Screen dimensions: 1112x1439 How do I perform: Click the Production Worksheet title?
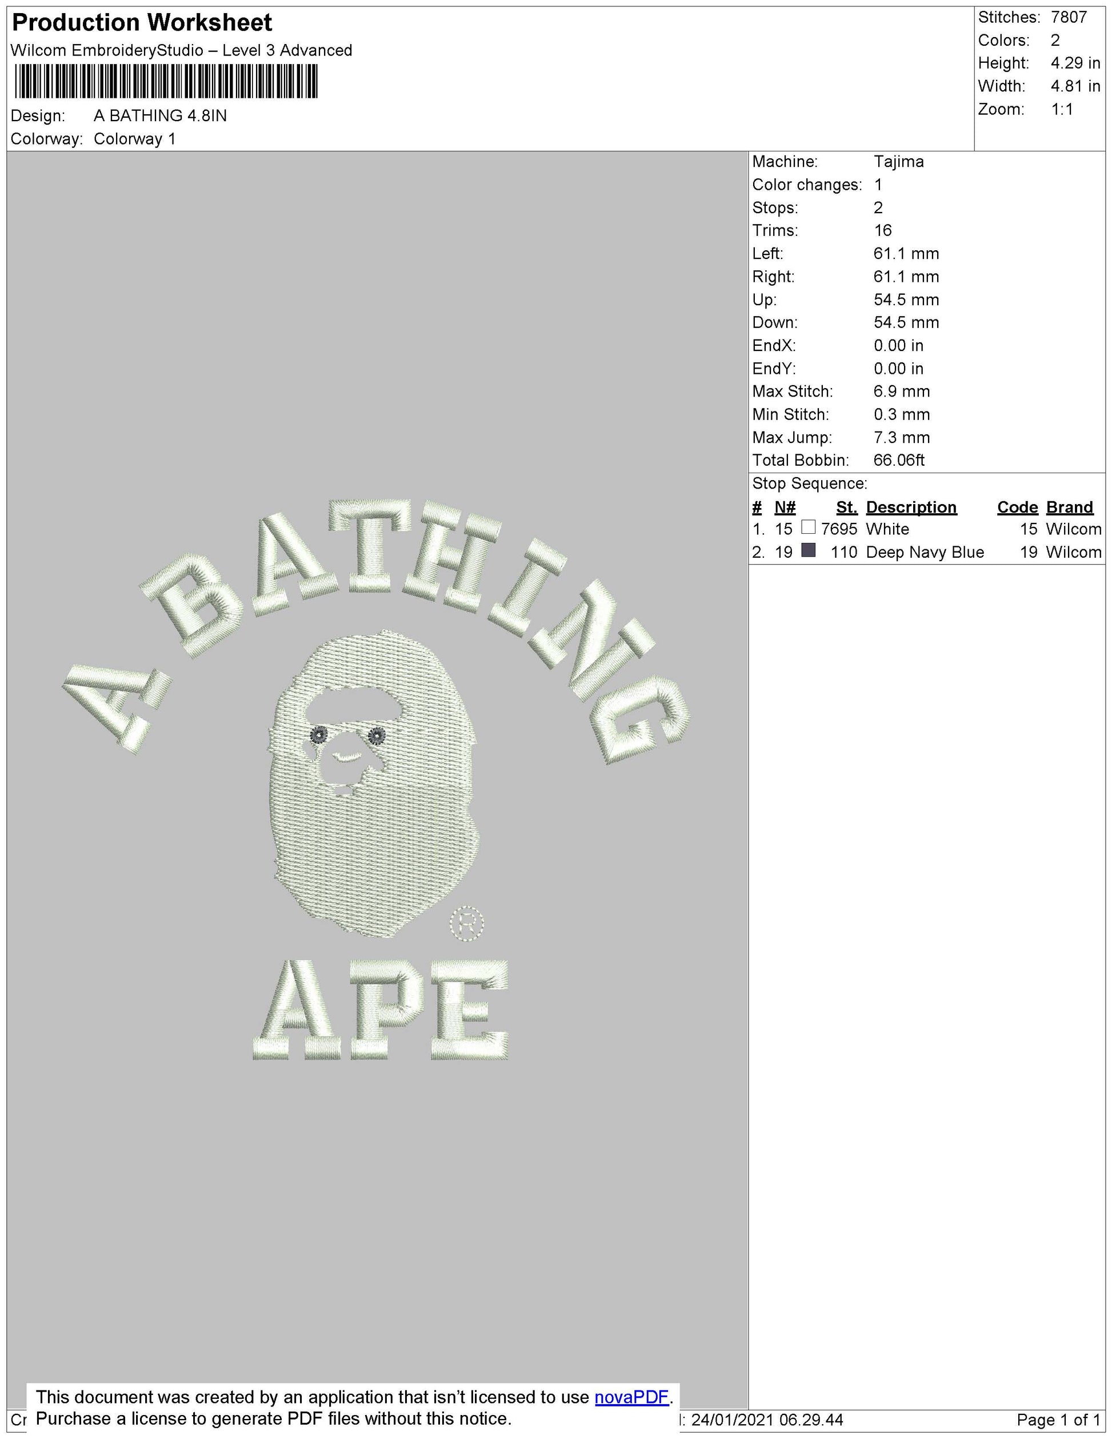click(x=142, y=23)
